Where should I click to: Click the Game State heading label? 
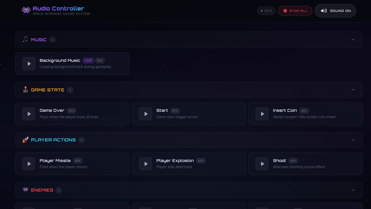[48, 90]
